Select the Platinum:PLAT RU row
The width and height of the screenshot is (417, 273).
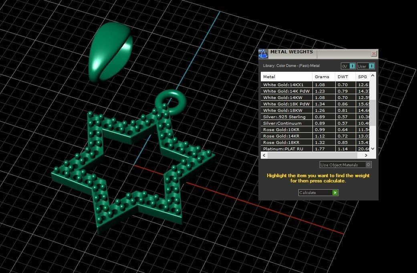315,149
